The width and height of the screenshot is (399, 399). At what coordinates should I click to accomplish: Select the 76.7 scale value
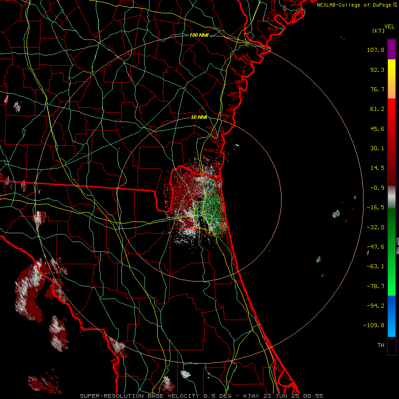(377, 89)
